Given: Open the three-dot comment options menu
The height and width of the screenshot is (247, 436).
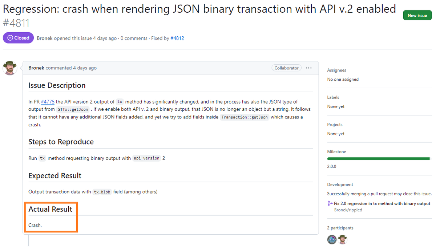Looking at the screenshot, I should click(309, 68).
